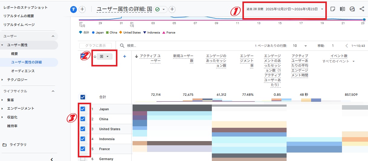Check the Germany row checkbox
Image resolution: width=368 pixels, height=161 pixels.
coord(83,159)
